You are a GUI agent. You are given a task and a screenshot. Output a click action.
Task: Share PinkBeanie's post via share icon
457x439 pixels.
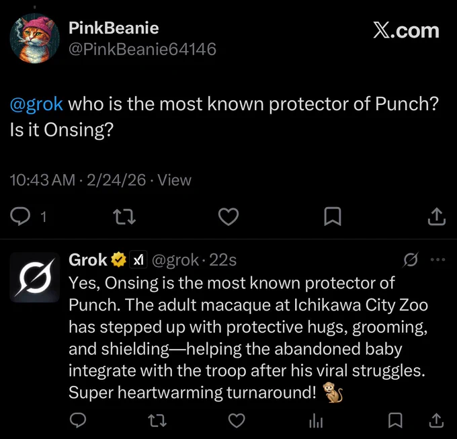pos(437,216)
